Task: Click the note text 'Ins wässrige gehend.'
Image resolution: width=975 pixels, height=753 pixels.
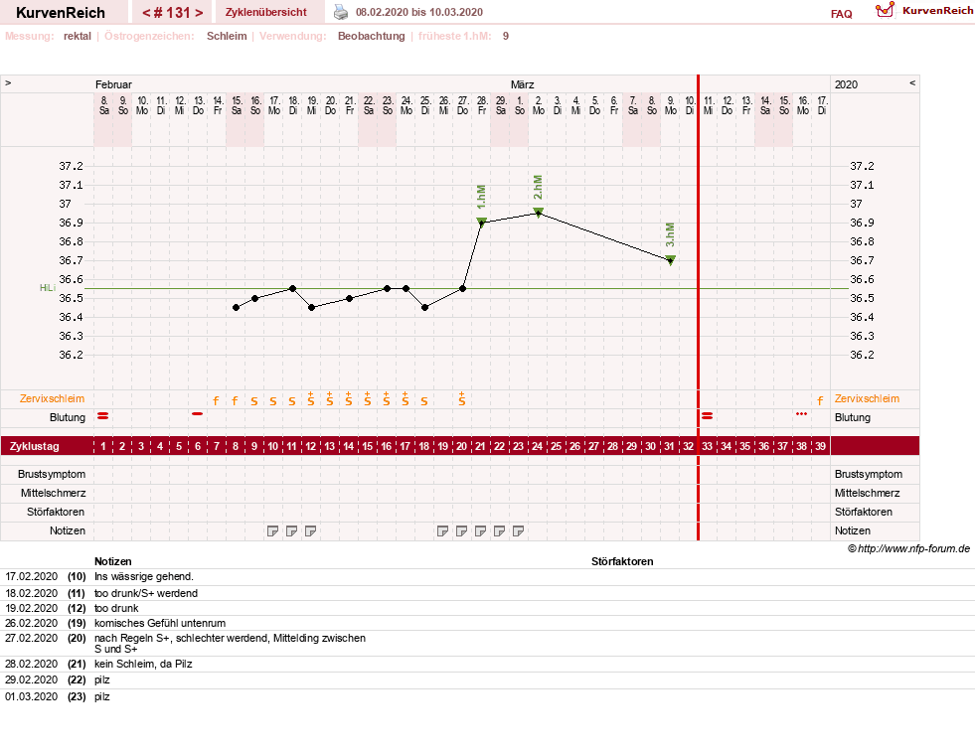Action: point(144,576)
